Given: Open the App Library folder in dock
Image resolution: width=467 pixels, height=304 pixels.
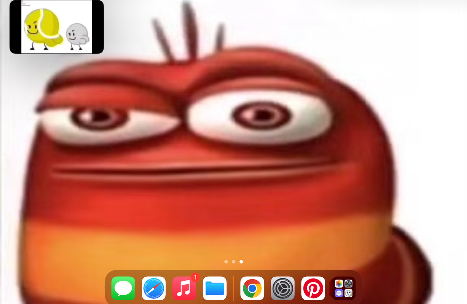Looking at the screenshot, I should pyautogui.click(x=344, y=288).
